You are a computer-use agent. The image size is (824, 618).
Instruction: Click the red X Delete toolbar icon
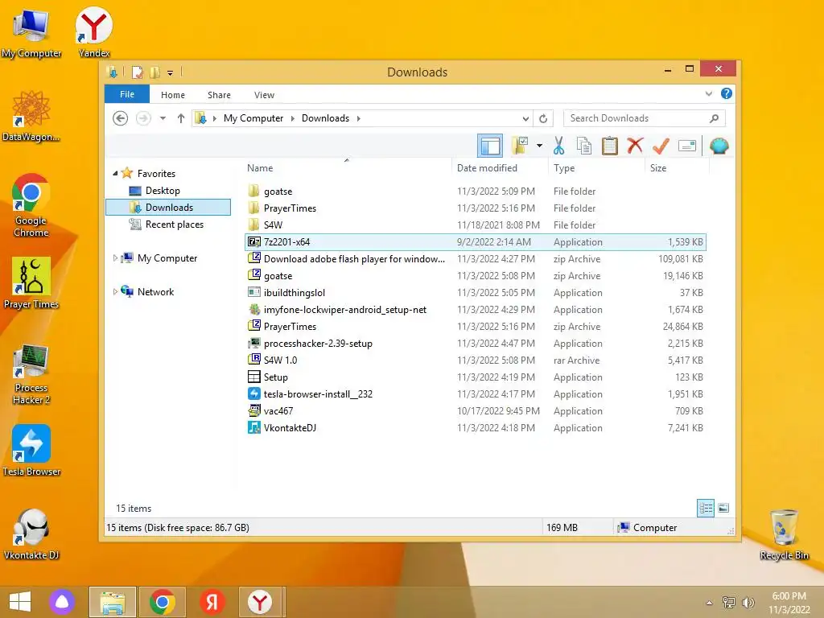click(635, 146)
